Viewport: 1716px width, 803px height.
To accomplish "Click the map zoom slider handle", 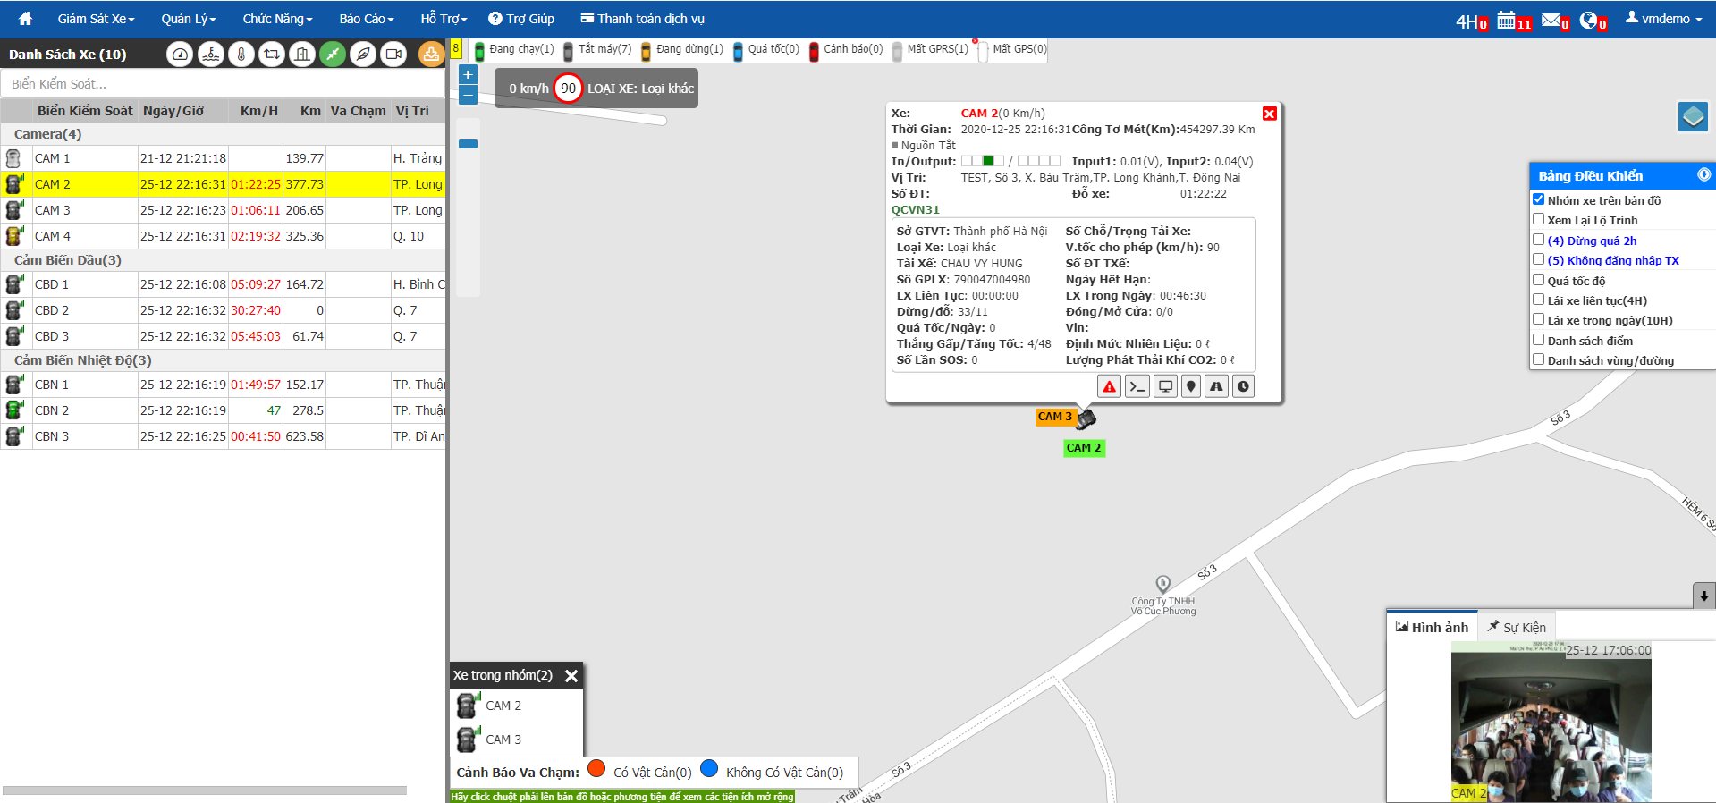I will (x=468, y=144).
